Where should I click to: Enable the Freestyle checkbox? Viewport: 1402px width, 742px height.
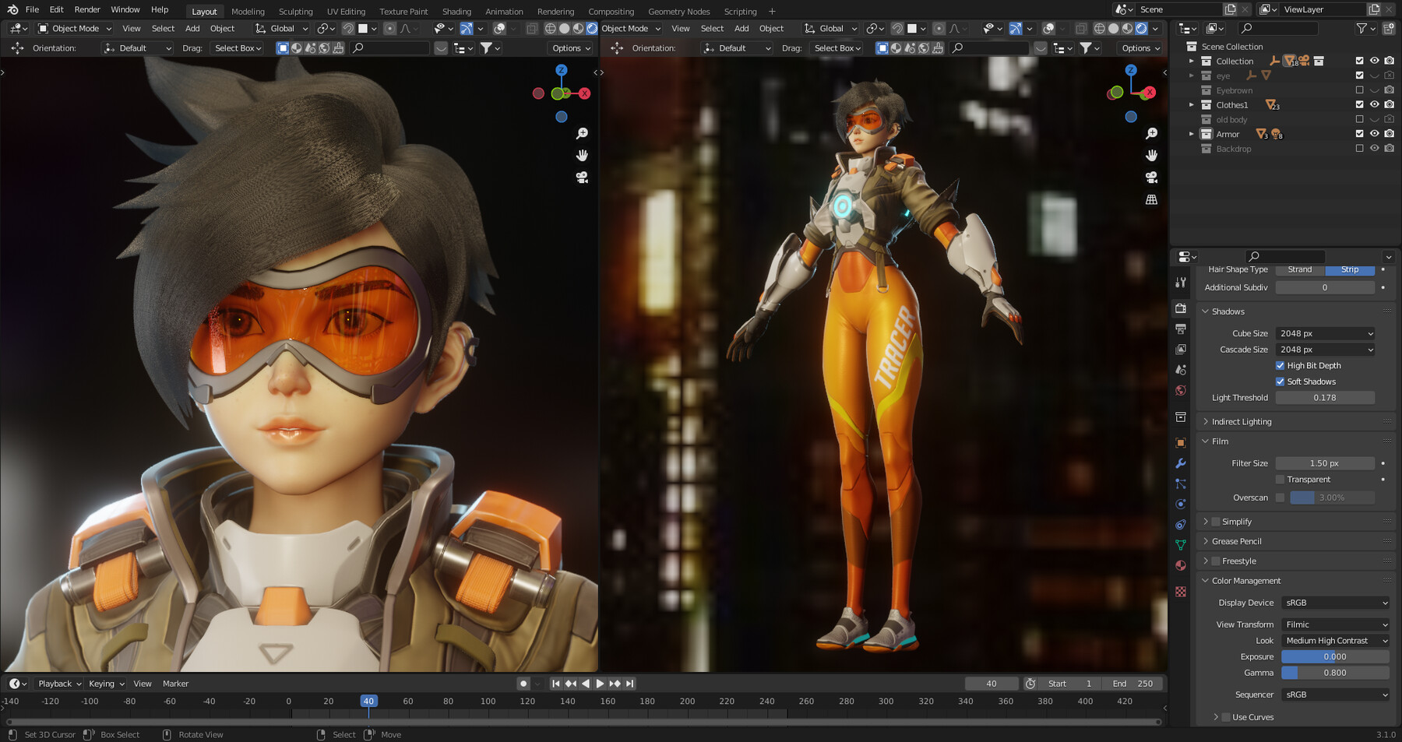[x=1216, y=561]
